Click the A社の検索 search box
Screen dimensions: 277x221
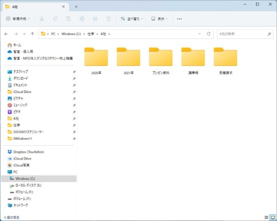[x=245, y=34]
